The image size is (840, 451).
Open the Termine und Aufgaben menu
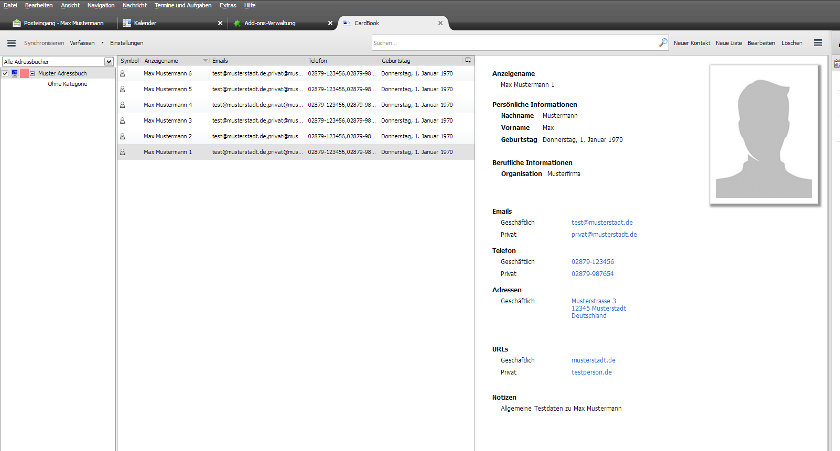[x=183, y=5]
